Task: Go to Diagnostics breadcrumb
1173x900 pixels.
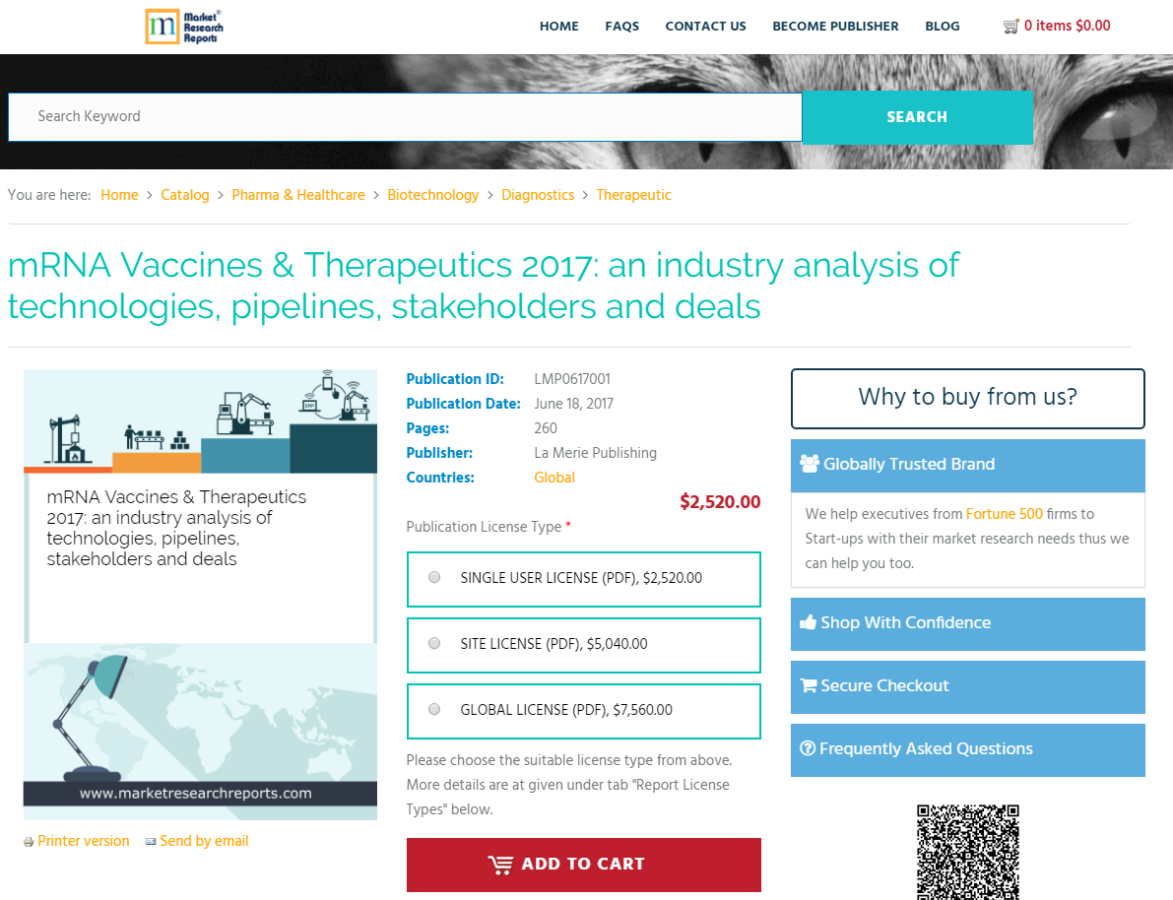Action: pyautogui.click(x=538, y=195)
